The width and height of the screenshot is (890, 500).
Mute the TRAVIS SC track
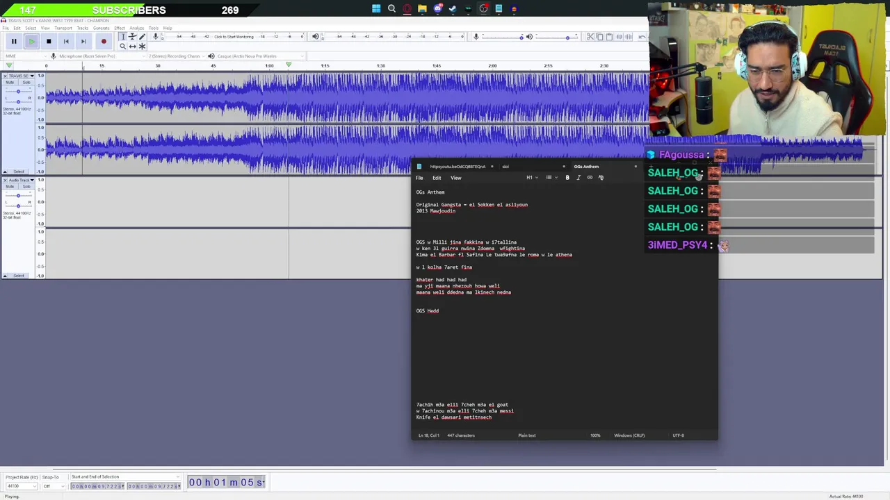tap(10, 83)
